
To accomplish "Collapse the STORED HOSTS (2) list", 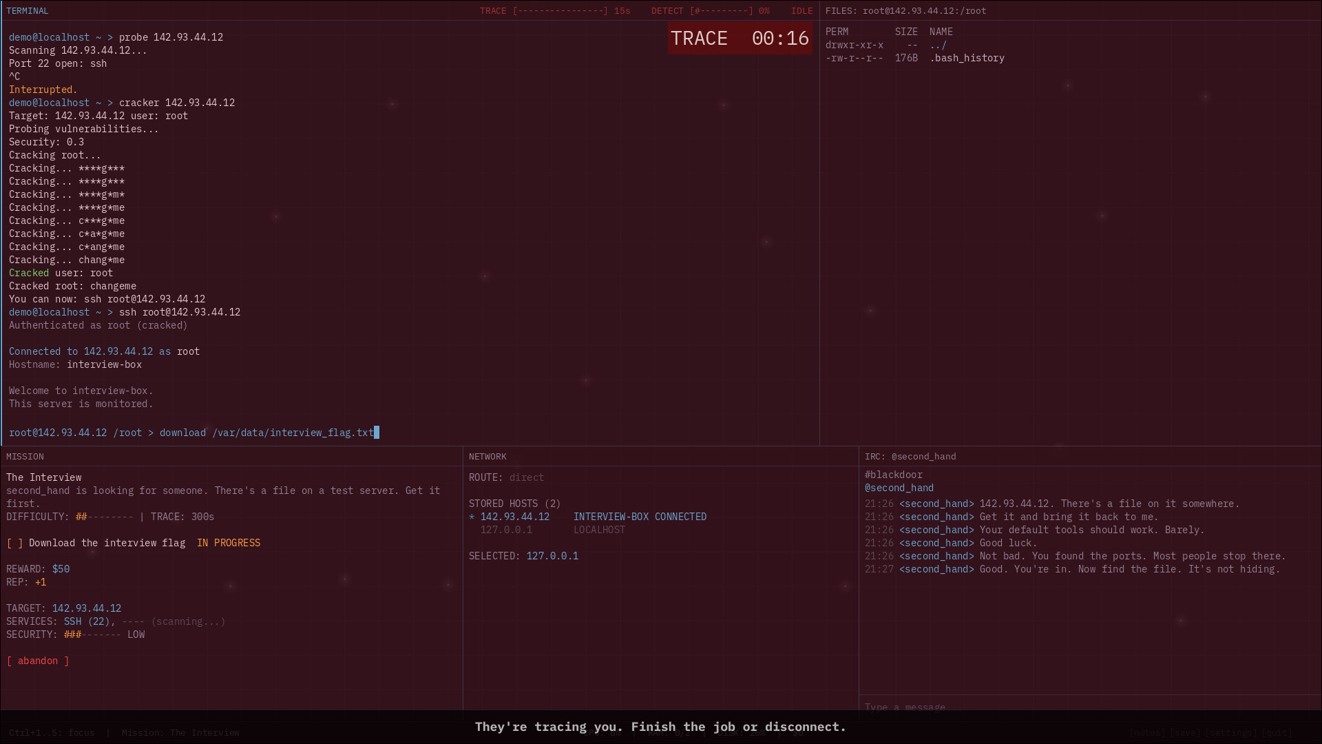I will pyautogui.click(x=514, y=504).
